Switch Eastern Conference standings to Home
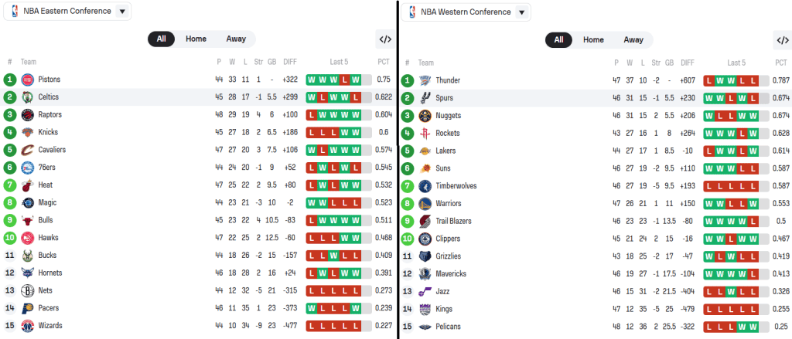This screenshot has width=792, height=339. (196, 39)
